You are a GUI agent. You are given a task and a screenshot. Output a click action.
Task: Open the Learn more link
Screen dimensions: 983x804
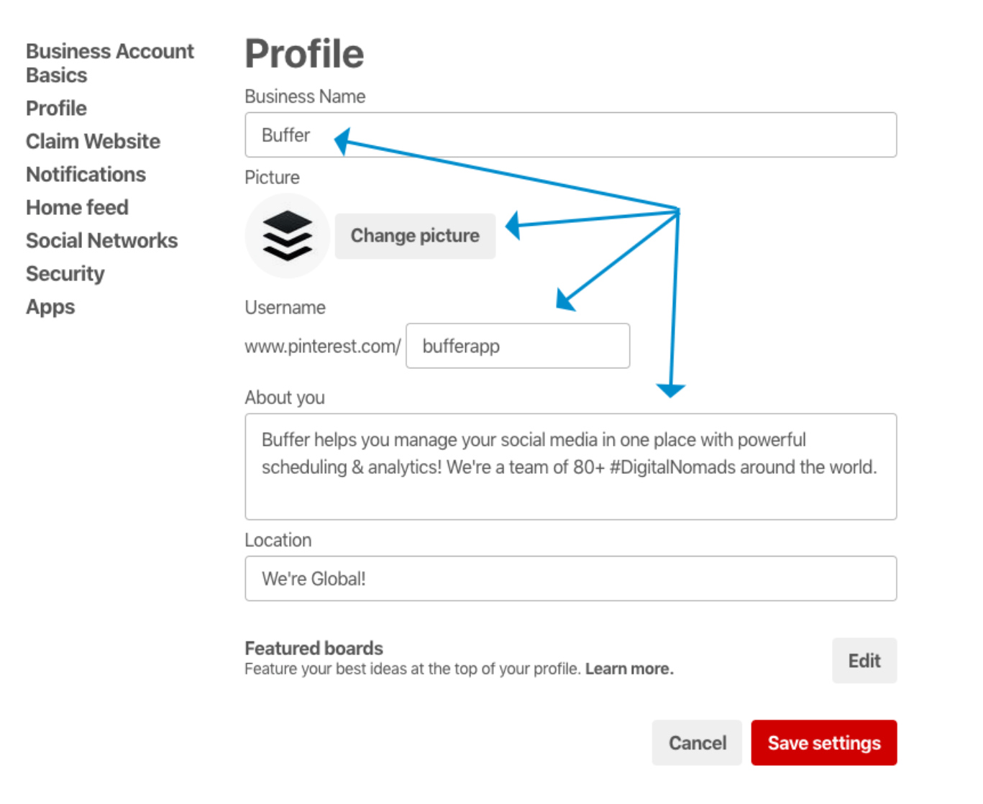(629, 669)
